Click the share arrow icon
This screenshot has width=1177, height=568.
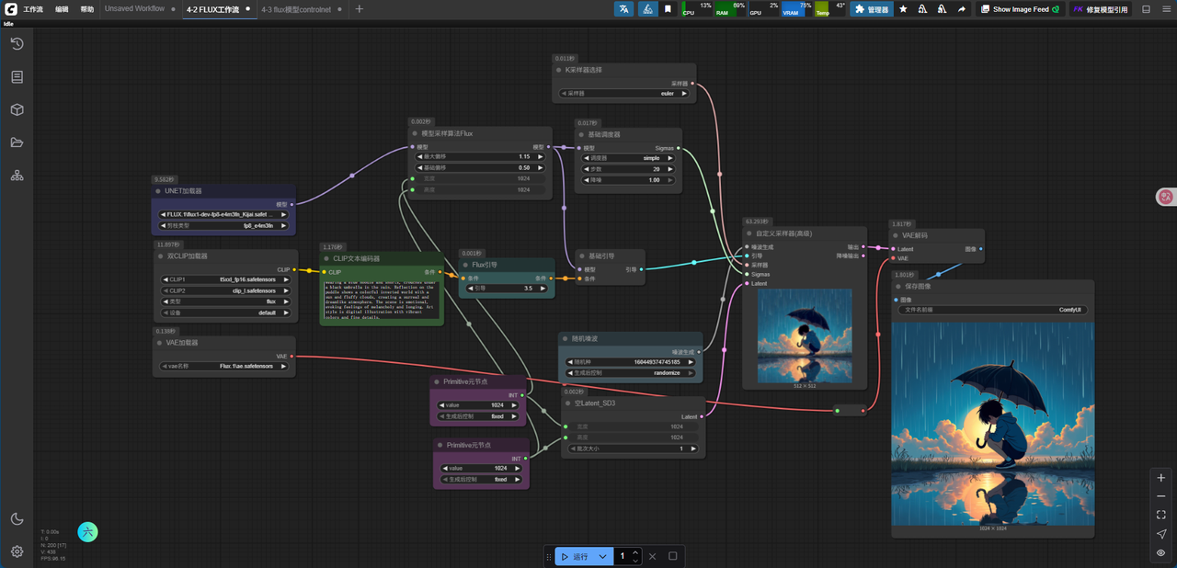point(962,9)
